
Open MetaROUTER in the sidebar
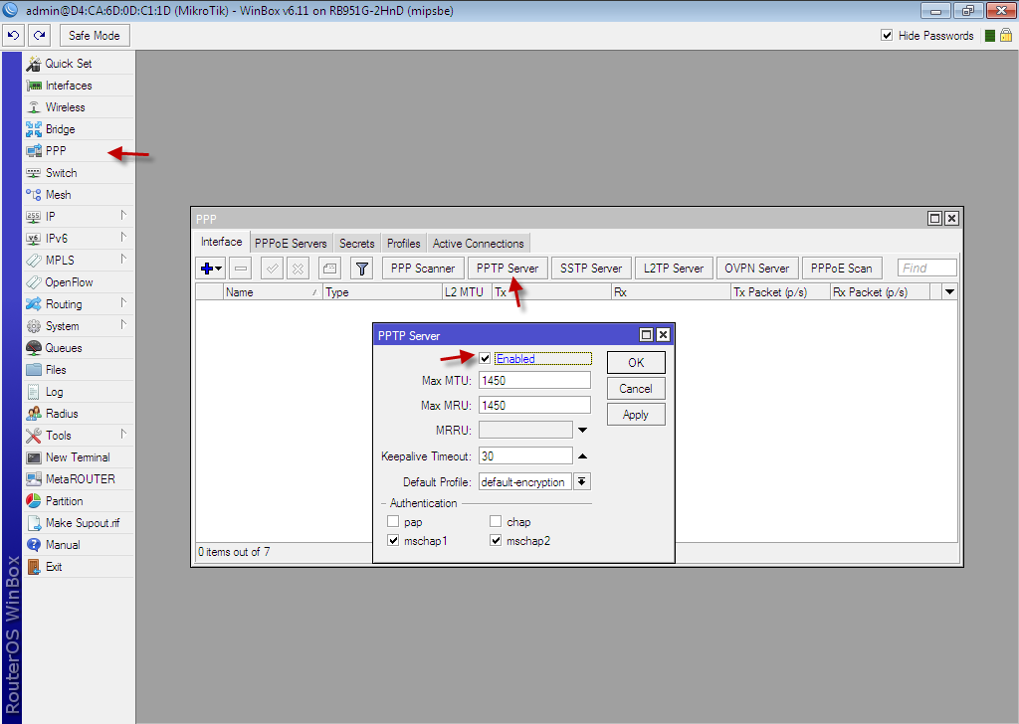click(79, 479)
